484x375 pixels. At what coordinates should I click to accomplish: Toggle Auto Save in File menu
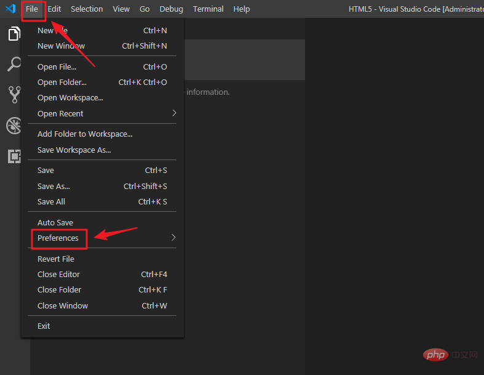coord(55,222)
